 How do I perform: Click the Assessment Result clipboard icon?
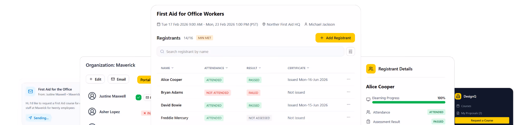pyautogui.click(x=368, y=122)
